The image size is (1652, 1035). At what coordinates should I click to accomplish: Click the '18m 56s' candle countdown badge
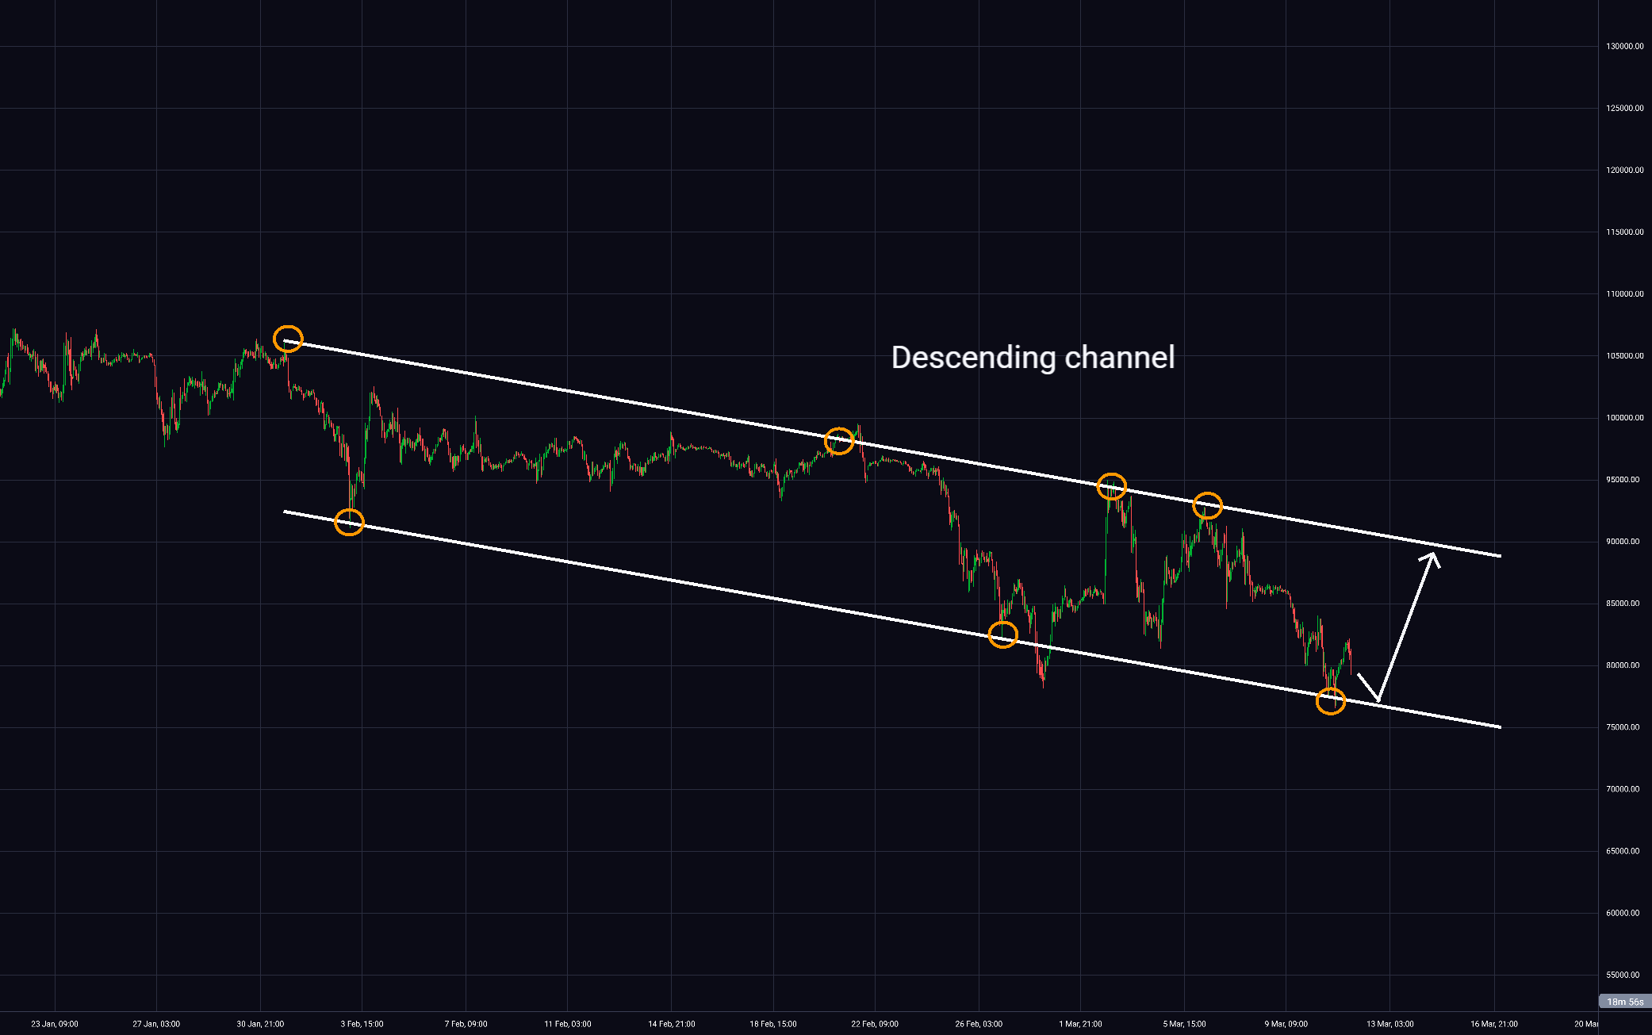tap(1624, 1002)
